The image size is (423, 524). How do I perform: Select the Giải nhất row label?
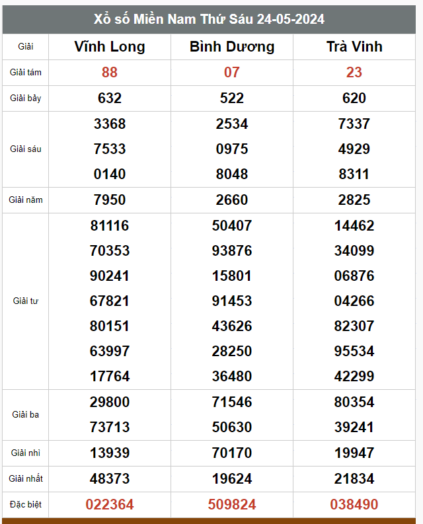26,478
